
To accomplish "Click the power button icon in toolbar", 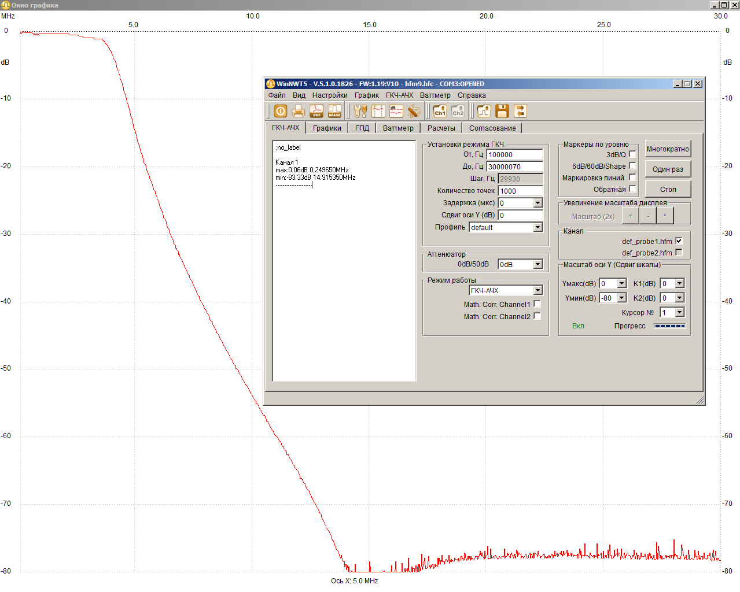I will [281, 111].
